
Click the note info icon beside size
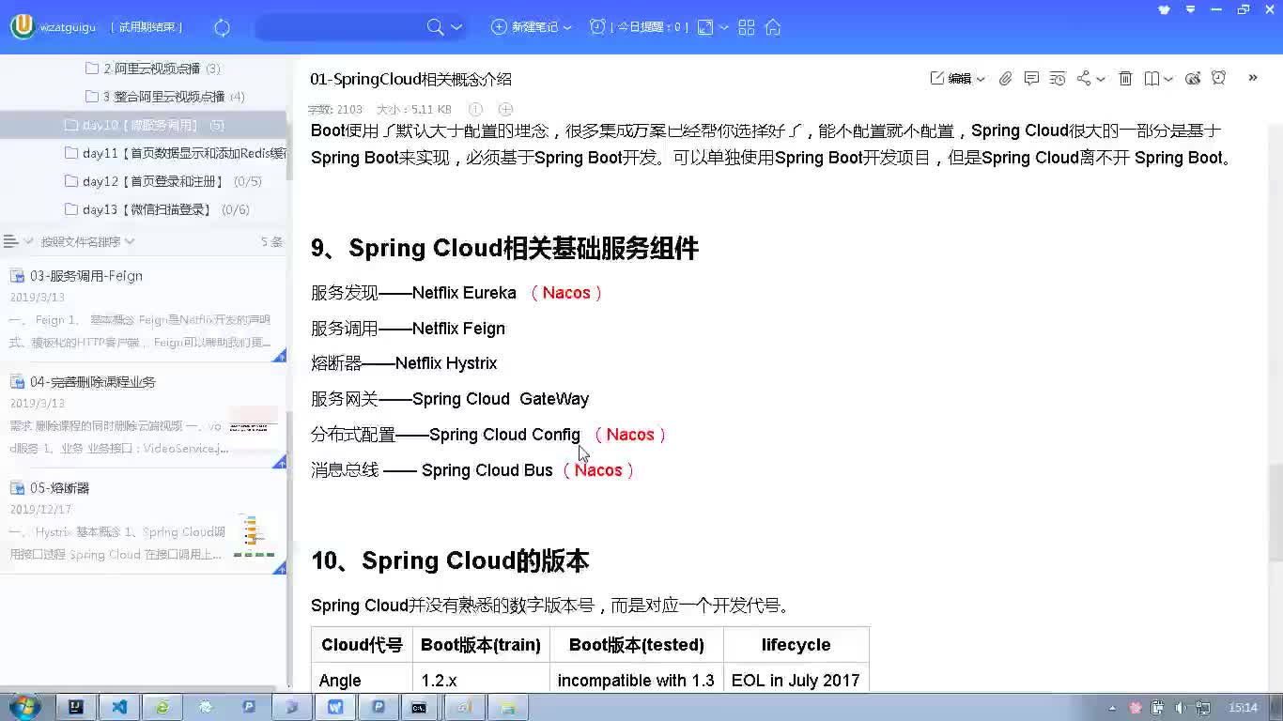475,109
